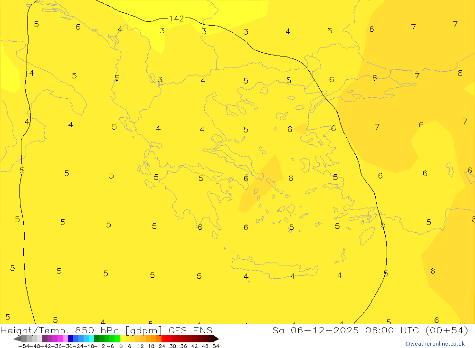Click the '36' label under the red swatches
Viewport: 475px width, 348px height.
pyautogui.click(x=183, y=346)
